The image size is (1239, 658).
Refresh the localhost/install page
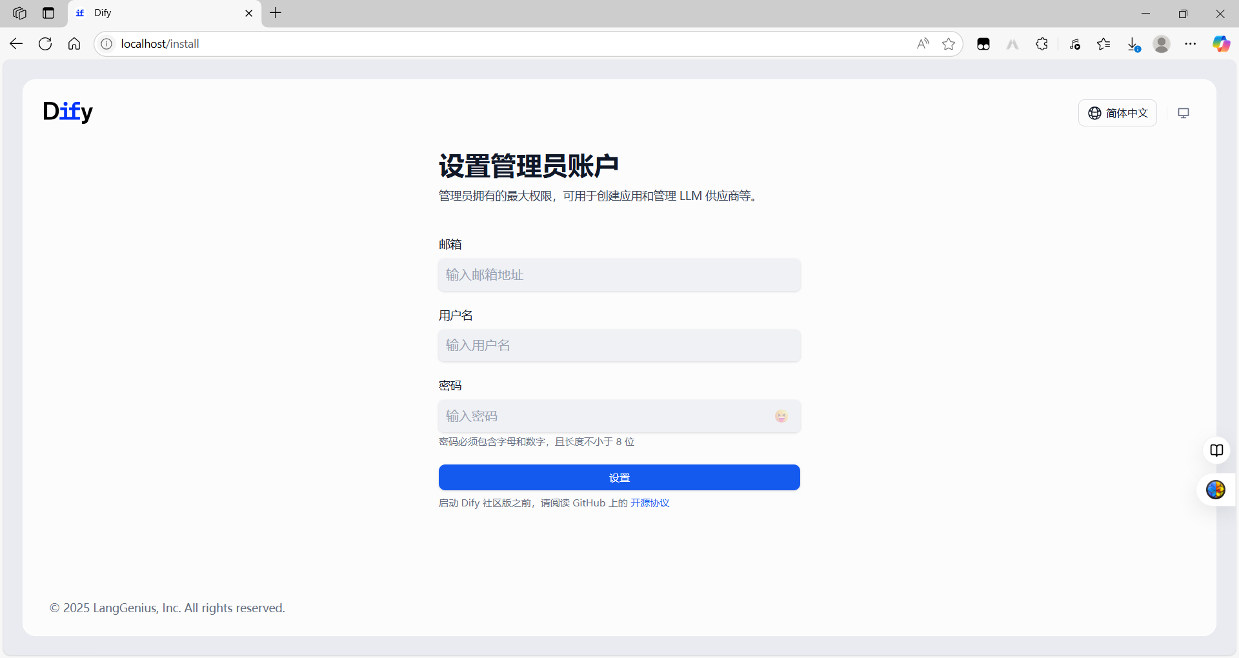(x=45, y=44)
